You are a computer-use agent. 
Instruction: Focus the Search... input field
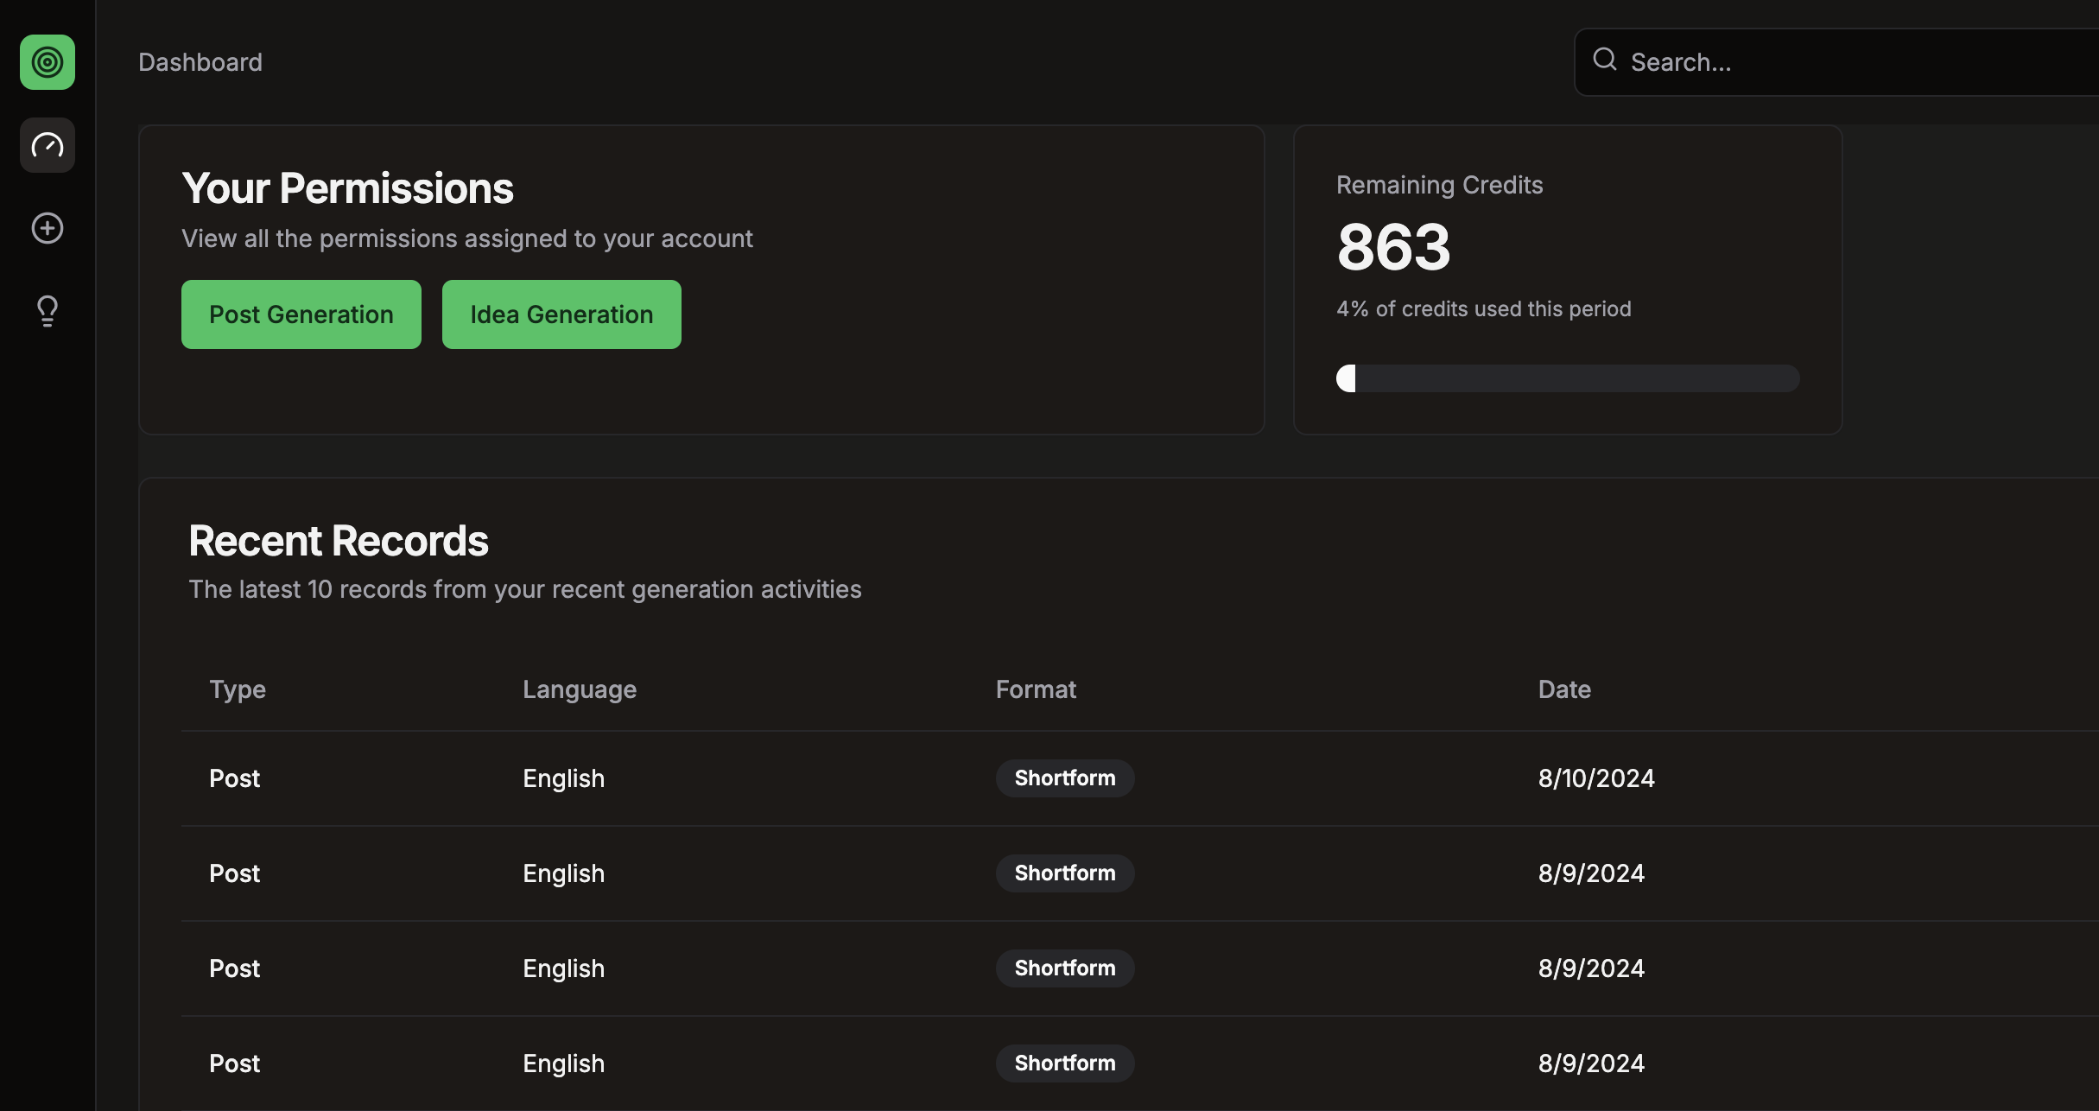coord(1836,62)
